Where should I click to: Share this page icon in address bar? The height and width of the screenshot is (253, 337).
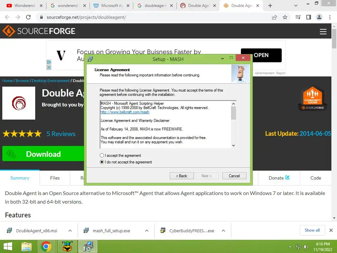coord(274,17)
